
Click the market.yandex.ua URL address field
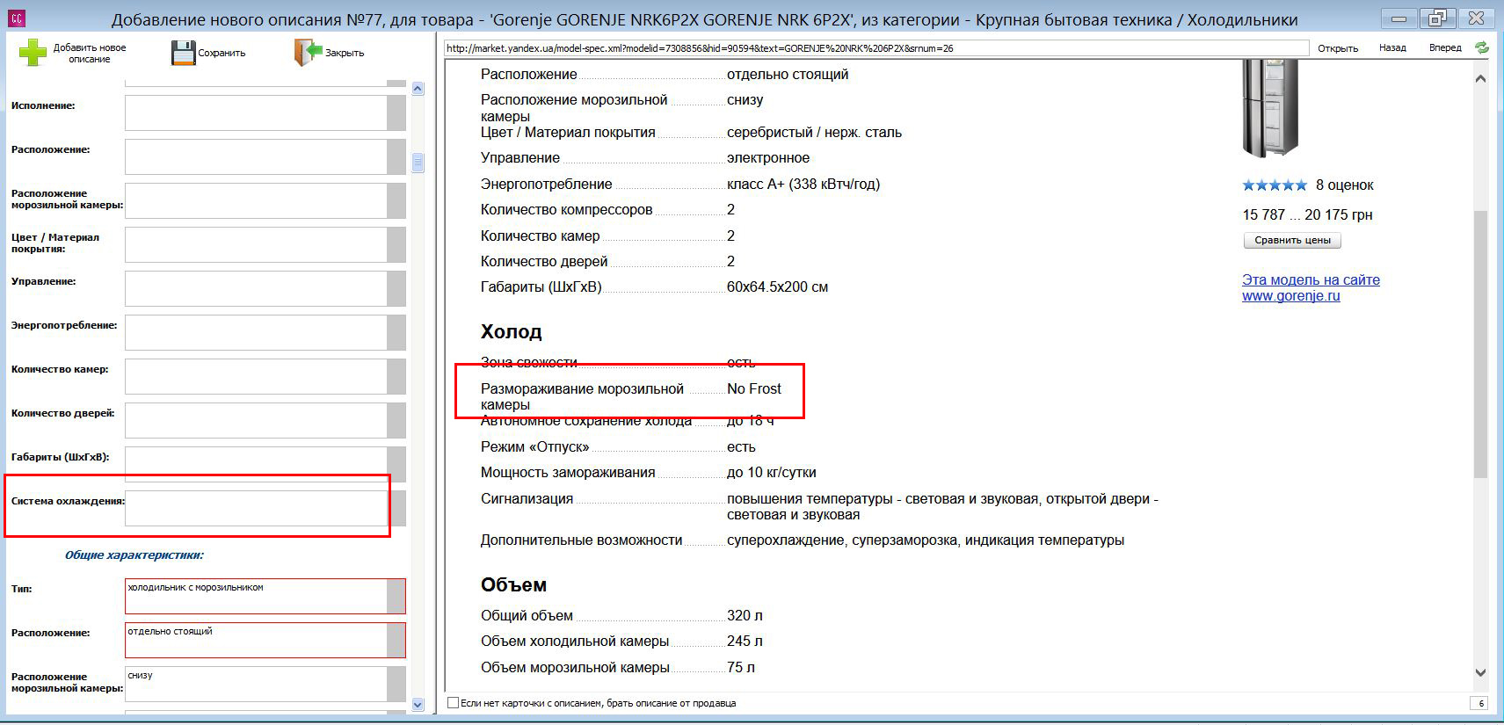(x=876, y=48)
